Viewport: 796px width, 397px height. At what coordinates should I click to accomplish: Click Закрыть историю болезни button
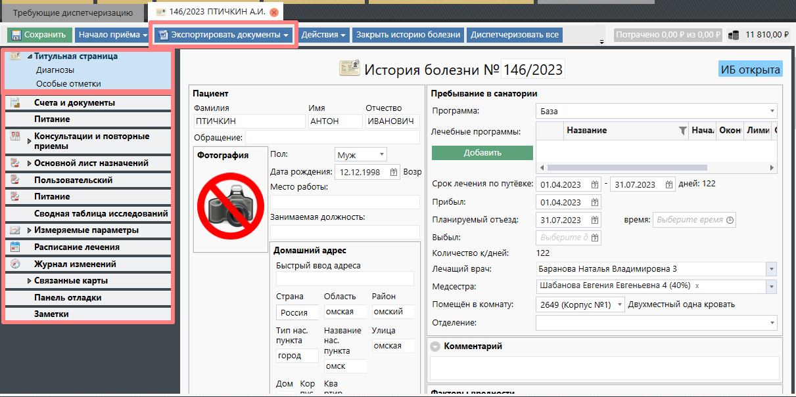(x=408, y=35)
